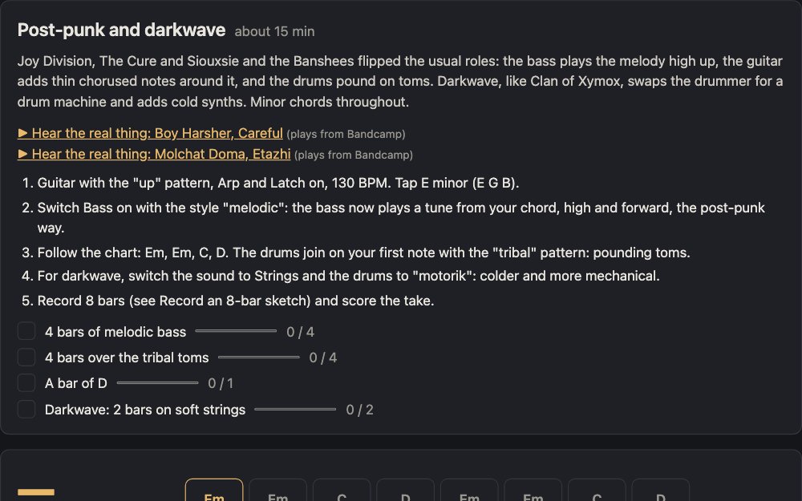The height and width of the screenshot is (501, 802).
Task: Select the first D chord box
Action: point(405,491)
